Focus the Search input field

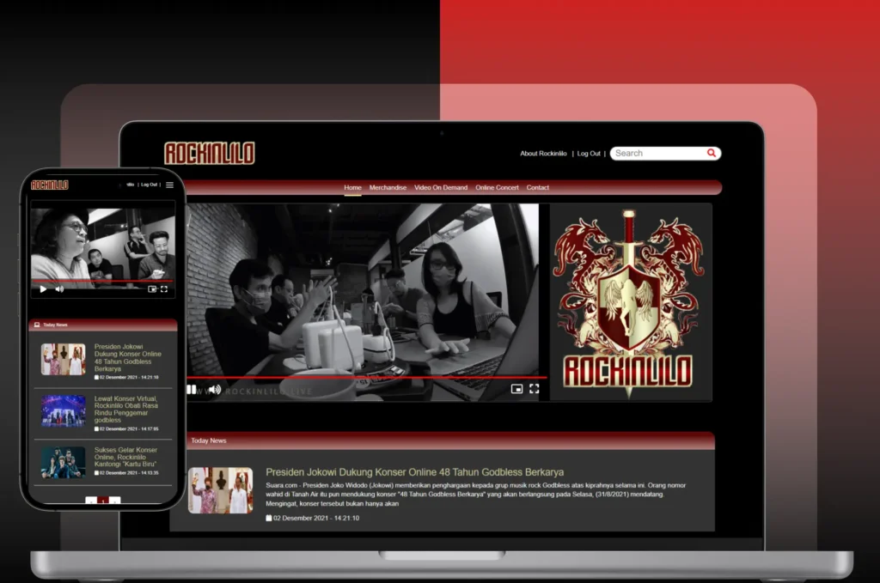(x=659, y=153)
